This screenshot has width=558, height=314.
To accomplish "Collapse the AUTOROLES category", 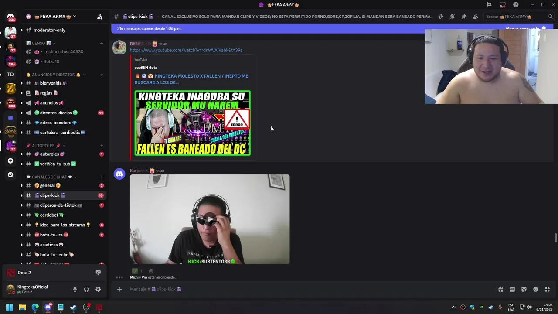I will coord(45,146).
